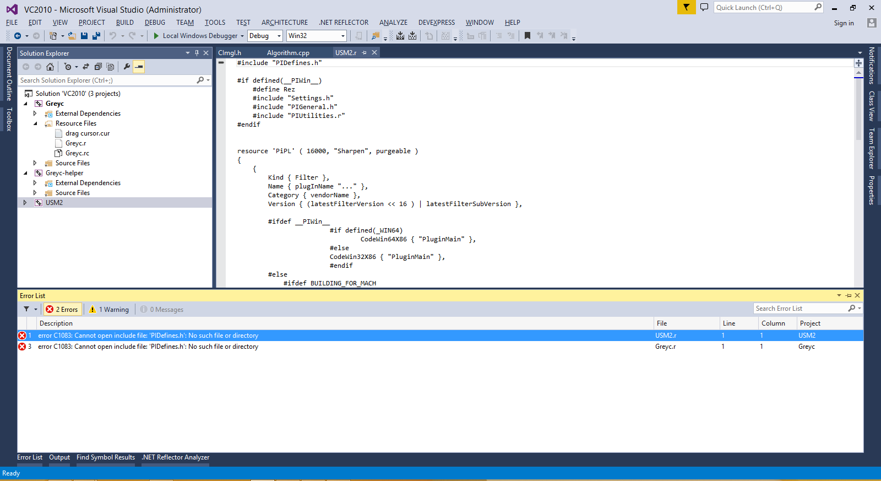The image size is (881, 481).
Task: Click Sync with Active Document arrows icon
Action: 86,67
